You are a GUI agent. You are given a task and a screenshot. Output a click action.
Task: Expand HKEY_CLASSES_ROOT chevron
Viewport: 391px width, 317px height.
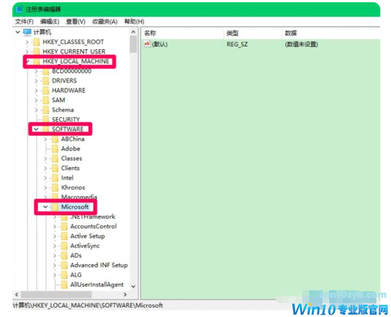click(x=27, y=42)
